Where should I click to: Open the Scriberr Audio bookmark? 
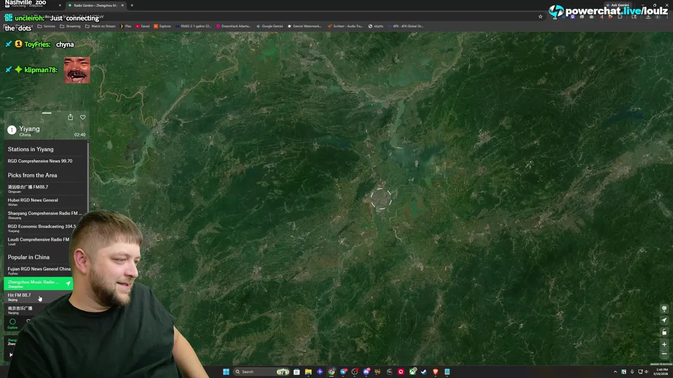click(x=345, y=26)
